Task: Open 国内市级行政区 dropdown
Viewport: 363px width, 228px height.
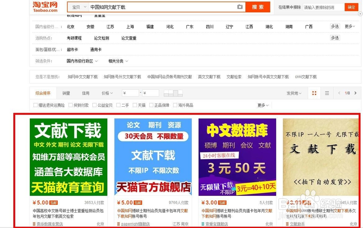Action: coord(82,61)
